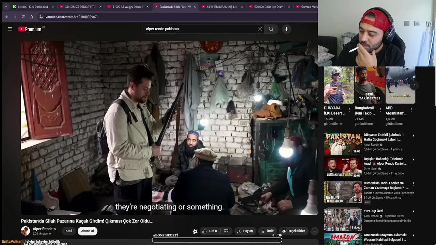The width and height of the screenshot is (436, 245).
Task: Clear the search box text
Action: (x=260, y=29)
